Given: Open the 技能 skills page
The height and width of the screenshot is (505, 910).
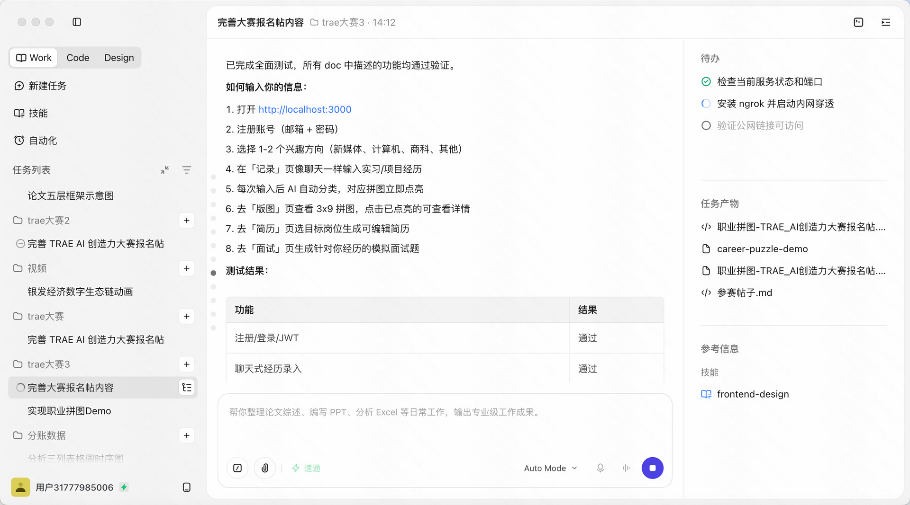Looking at the screenshot, I should tap(31, 113).
